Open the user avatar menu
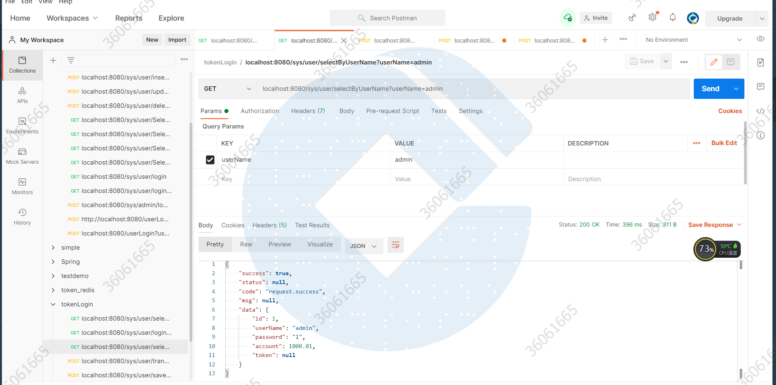Screen dimensions: 776x385 tap(693, 18)
